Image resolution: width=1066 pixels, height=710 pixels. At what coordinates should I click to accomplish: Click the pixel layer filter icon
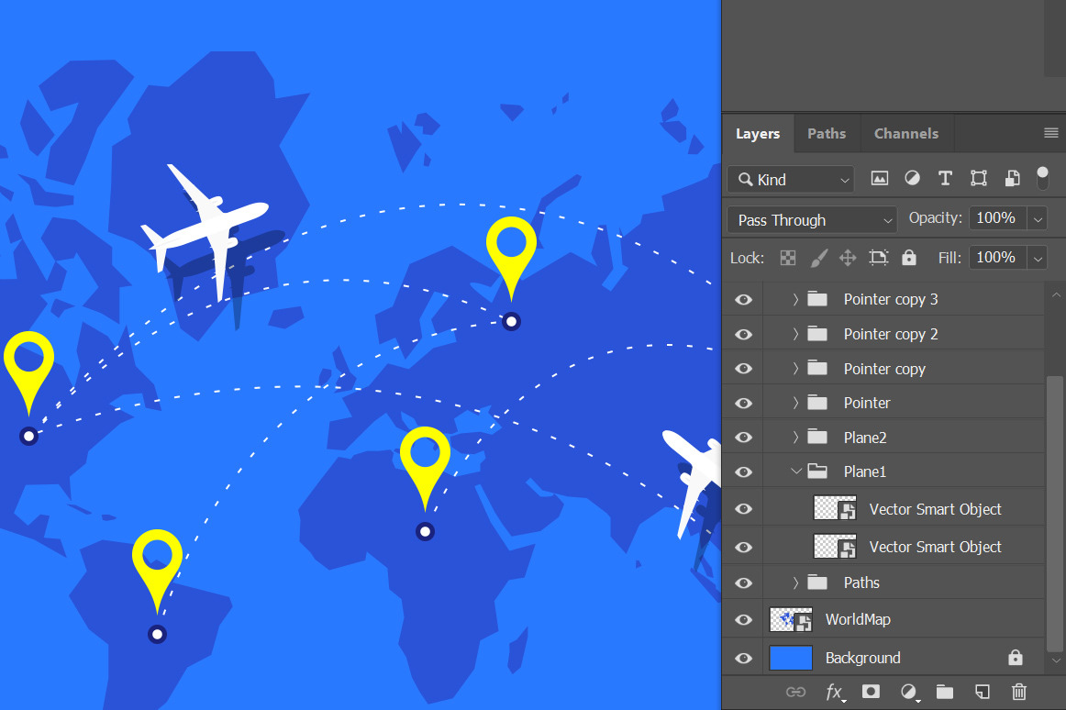879,179
